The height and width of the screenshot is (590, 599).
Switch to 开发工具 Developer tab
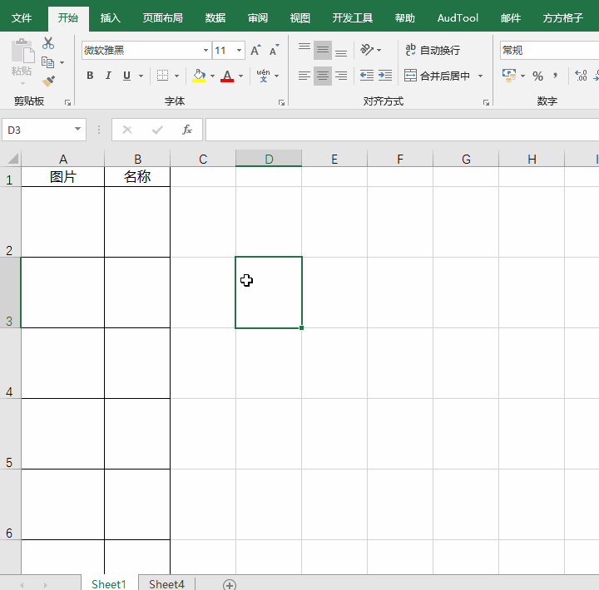click(352, 18)
